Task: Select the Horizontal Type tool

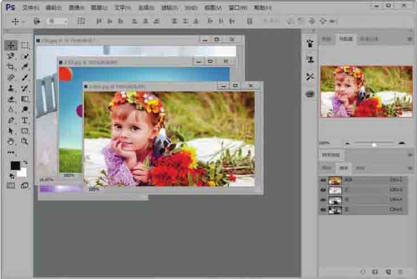Action: click(25, 120)
